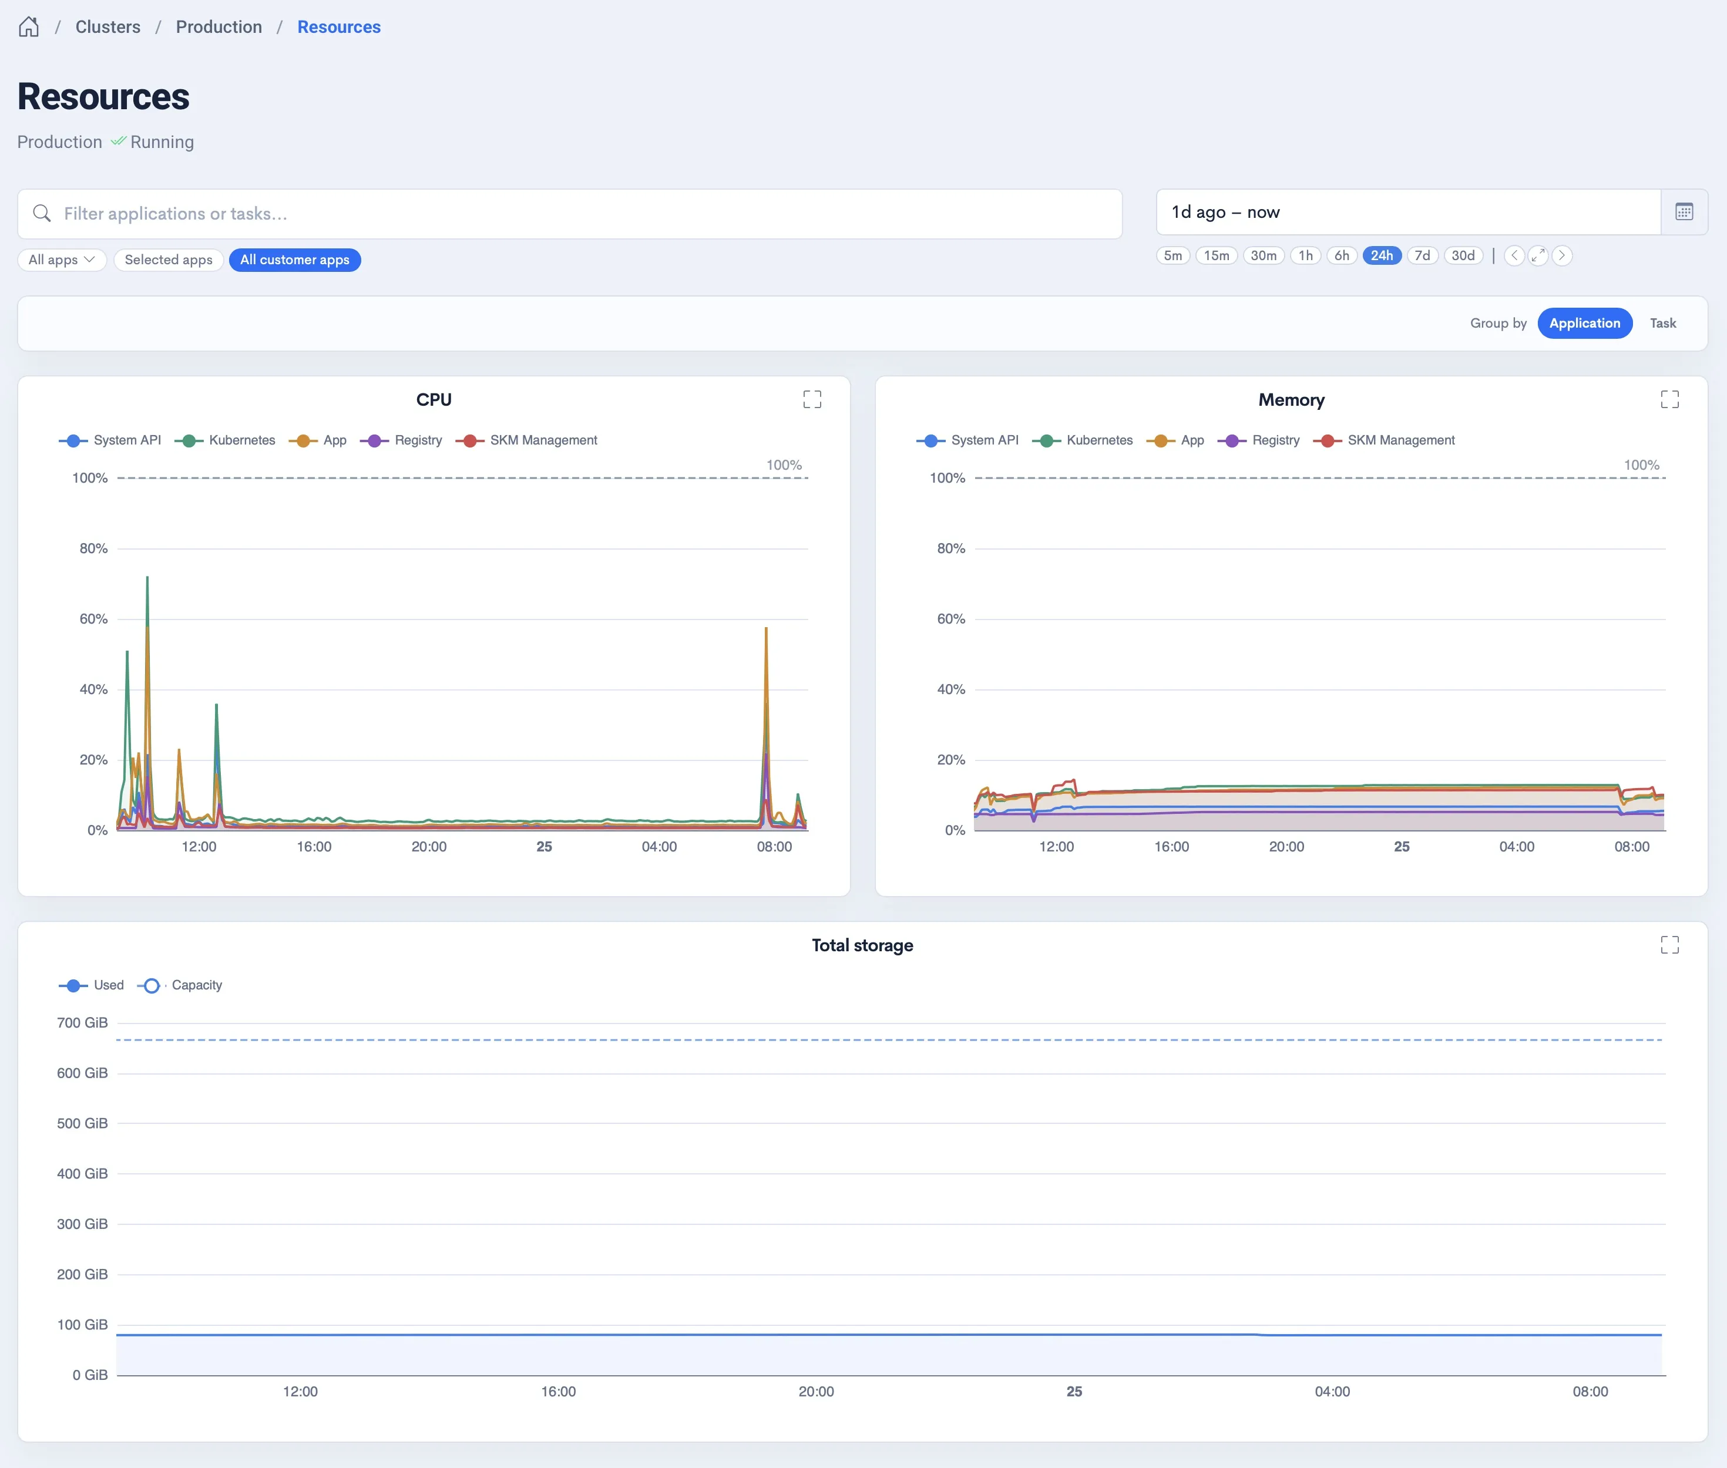The width and height of the screenshot is (1727, 1468).
Task: Select the All customer apps filter
Action: pos(295,260)
